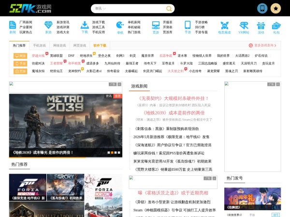The width and height of the screenshot is (290, 217).
Task: Switch to the 网页游戏 tab
Action: point(80,46)
